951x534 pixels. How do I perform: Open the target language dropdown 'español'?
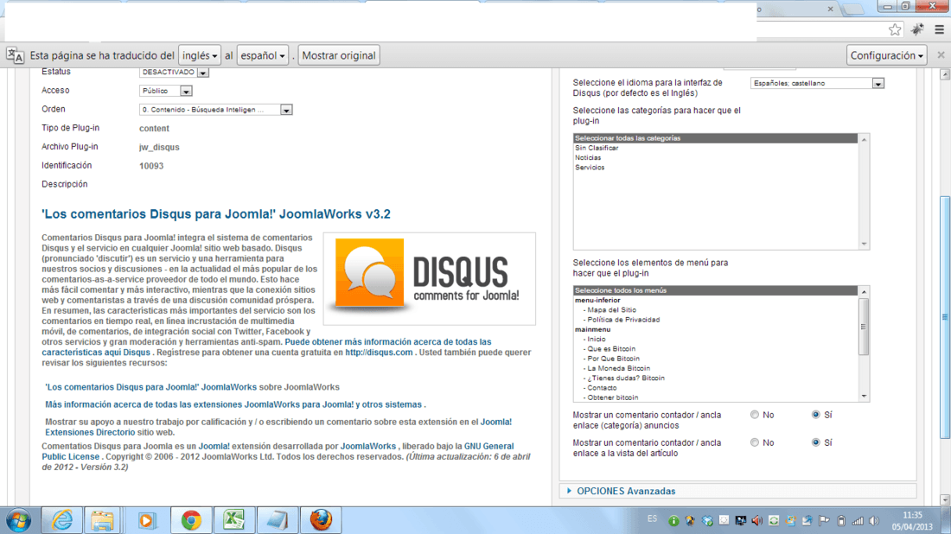coord(263,55)
